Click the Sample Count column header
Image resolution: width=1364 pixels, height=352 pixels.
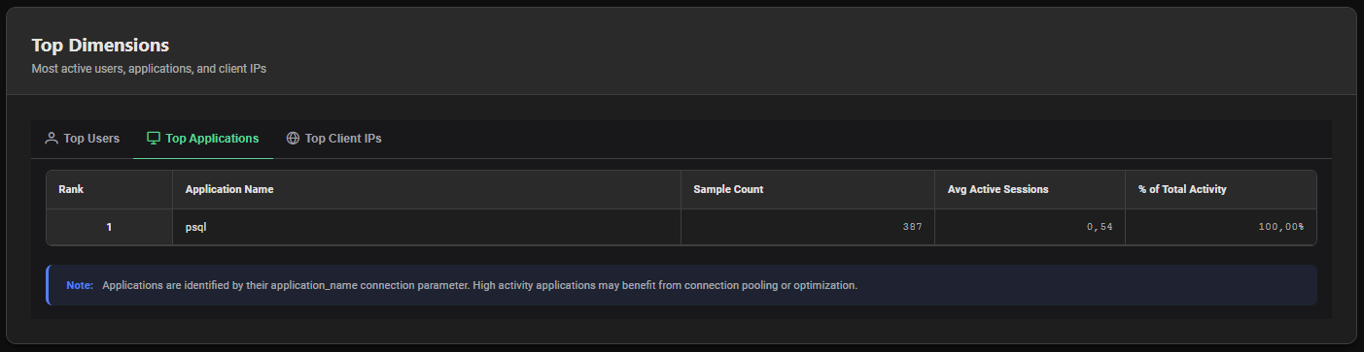[x=808, y=189]
